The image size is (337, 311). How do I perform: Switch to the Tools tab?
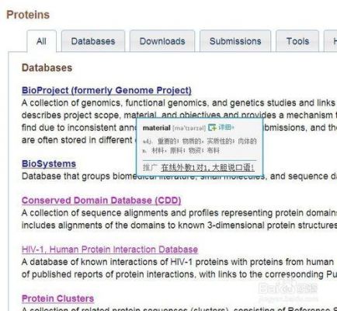297,41
